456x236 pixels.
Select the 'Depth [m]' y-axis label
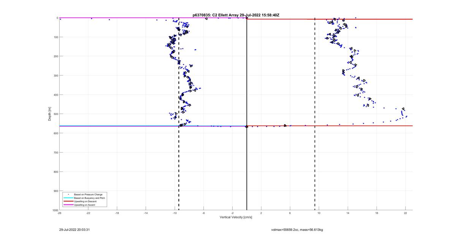click(x=50, y=114)
